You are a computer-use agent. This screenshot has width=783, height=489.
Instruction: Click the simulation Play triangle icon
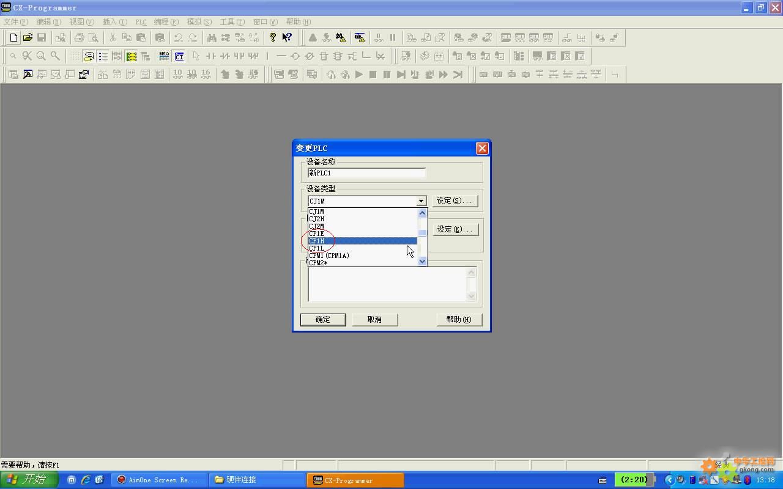click(359, 75)
